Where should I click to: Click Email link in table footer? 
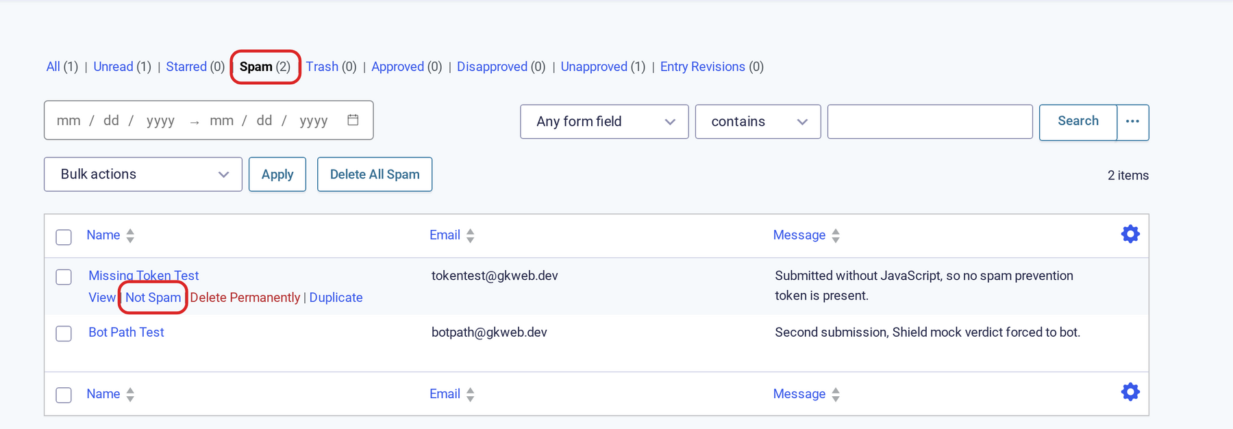tap(445, 394)
